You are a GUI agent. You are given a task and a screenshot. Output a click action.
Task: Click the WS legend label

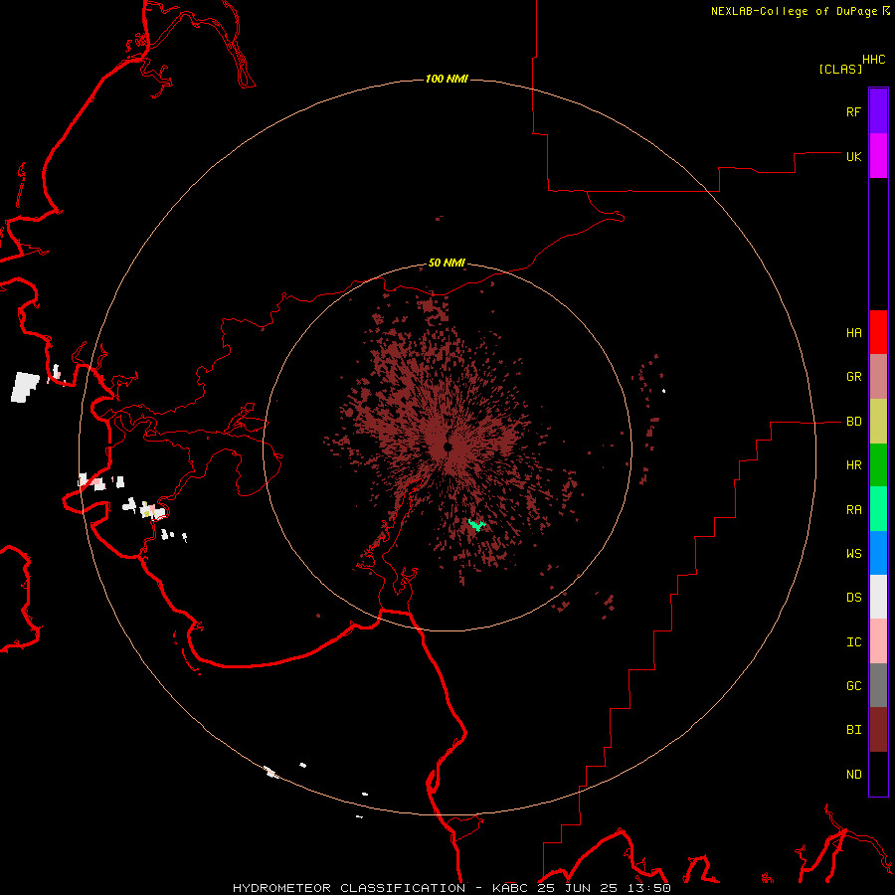(x=853, y=553)
